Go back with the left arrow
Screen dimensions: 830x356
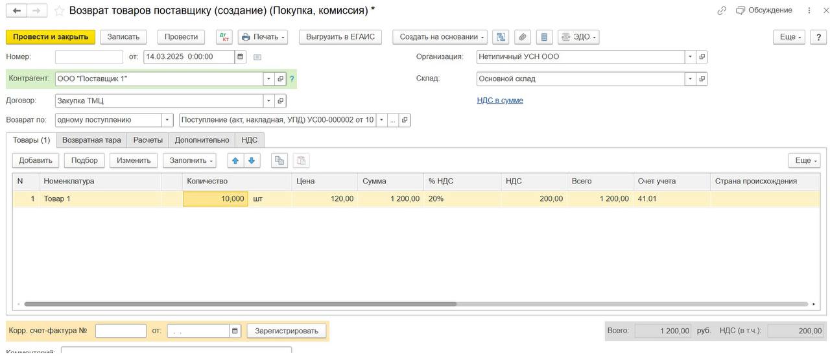click(x=16, y=10)
